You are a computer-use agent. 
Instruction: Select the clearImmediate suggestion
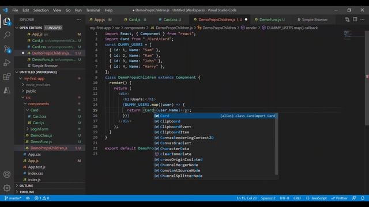(x=214, y=154)
